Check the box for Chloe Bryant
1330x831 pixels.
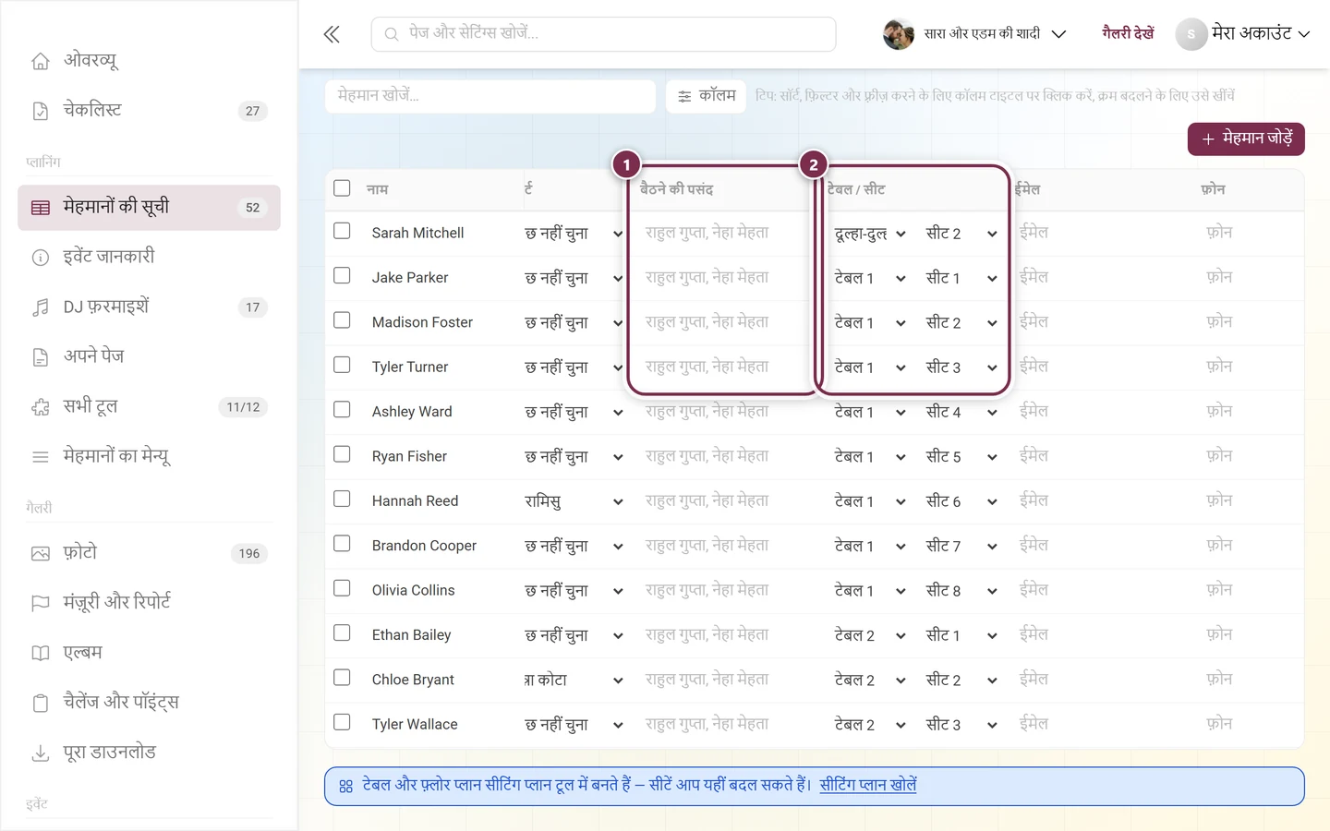pyautogui.click(x=342, y=678)
